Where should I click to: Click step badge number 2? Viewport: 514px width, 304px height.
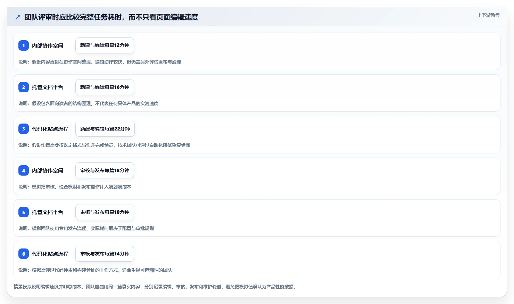click(24, 87)
